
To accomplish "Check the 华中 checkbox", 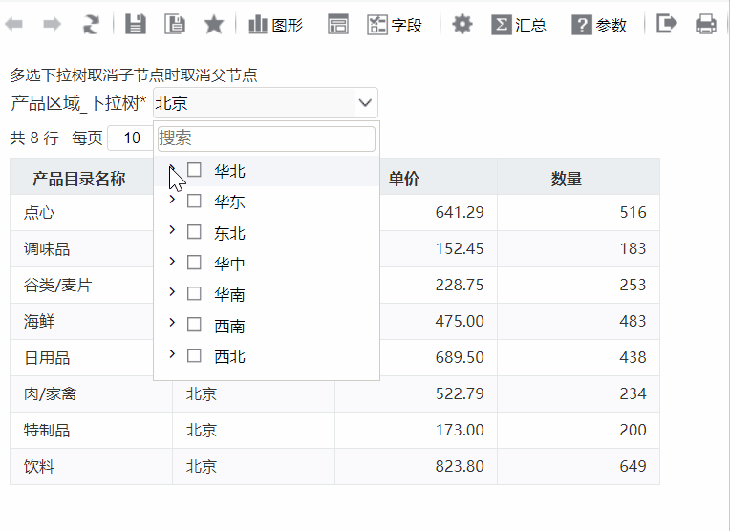I will 194,263.
